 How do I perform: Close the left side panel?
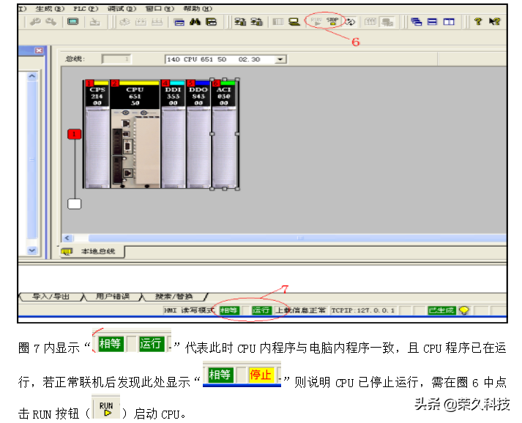40,51
